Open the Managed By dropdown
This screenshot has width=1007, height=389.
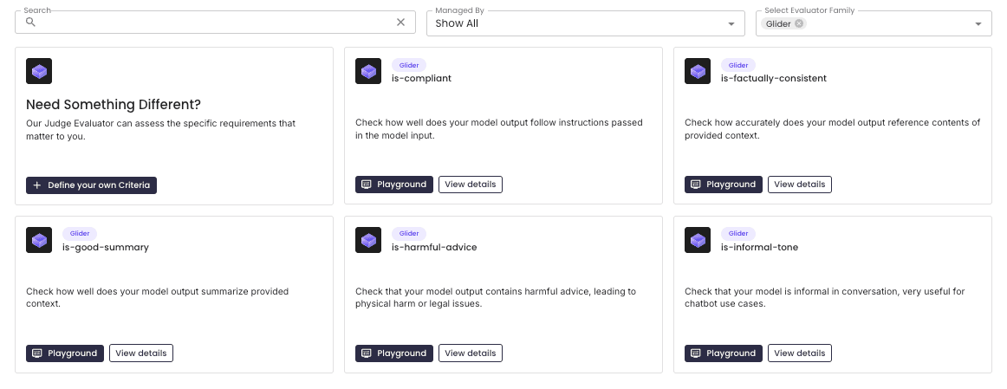585,23
